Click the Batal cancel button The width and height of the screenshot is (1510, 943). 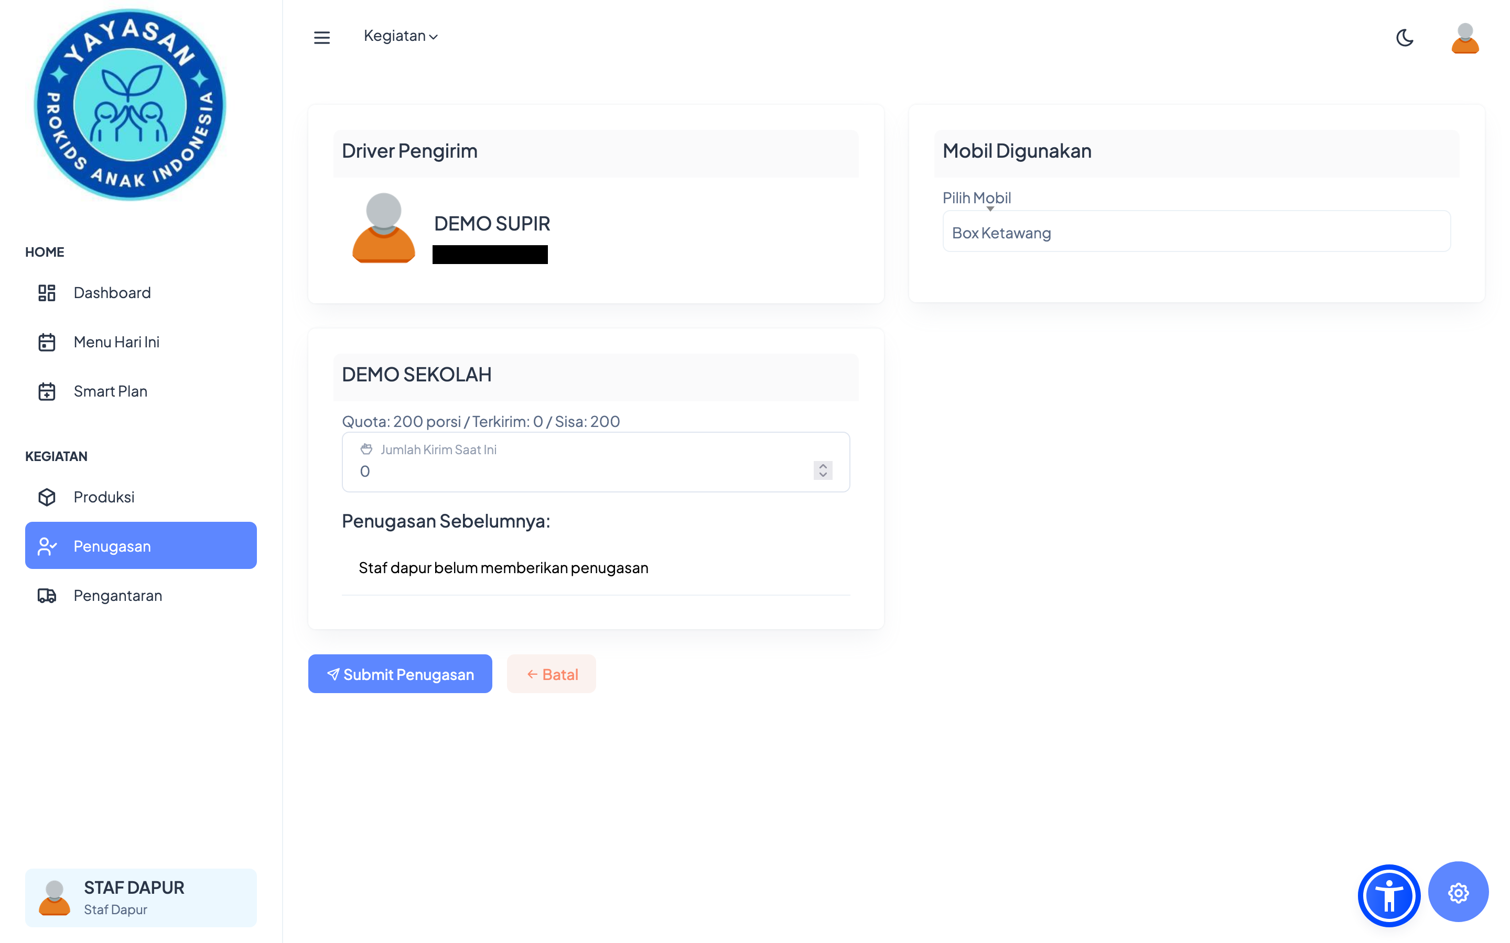[552, 674]
